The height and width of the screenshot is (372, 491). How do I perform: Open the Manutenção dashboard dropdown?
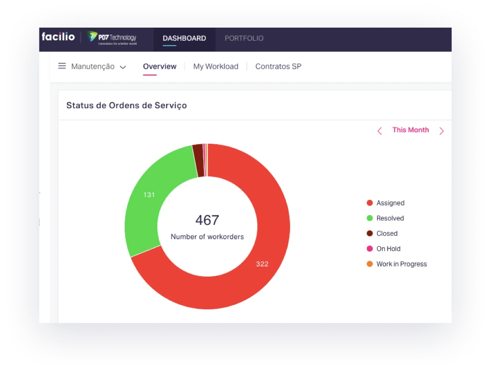(93, 66)
